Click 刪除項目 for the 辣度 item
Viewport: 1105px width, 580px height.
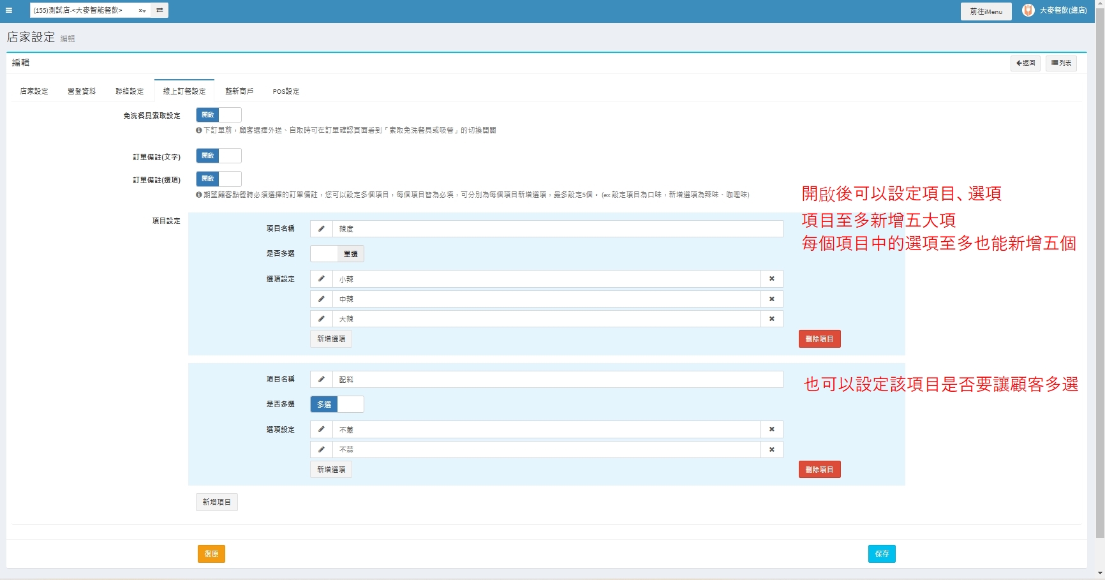819,339
